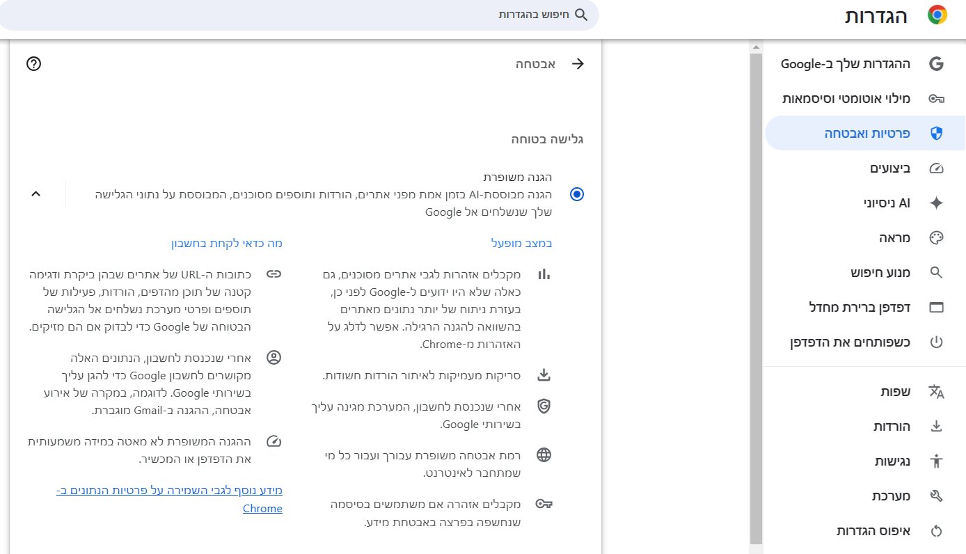Open איפוס הגדרות page

pyautogui.click(x=865, y=531)
